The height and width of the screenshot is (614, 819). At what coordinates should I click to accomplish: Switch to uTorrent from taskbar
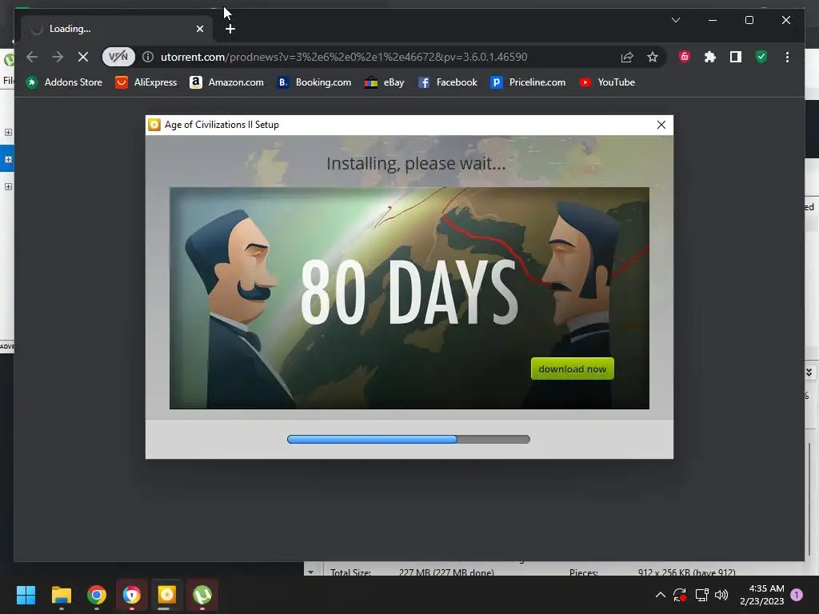coord(202,595)
